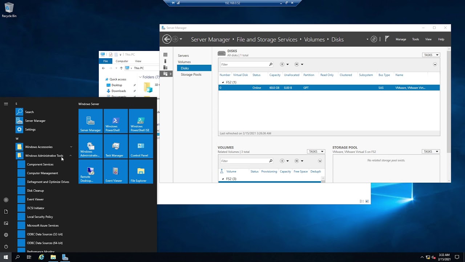The height and width of the screenshot is (262, 465).
Task: Select Desktop under Quick access
Action: [x=117, y=85]
